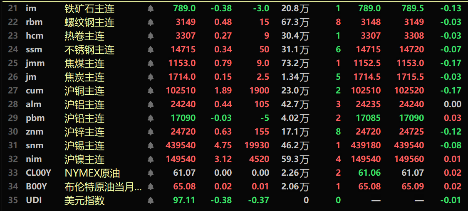Click the znm contract code

pos(34,132)
